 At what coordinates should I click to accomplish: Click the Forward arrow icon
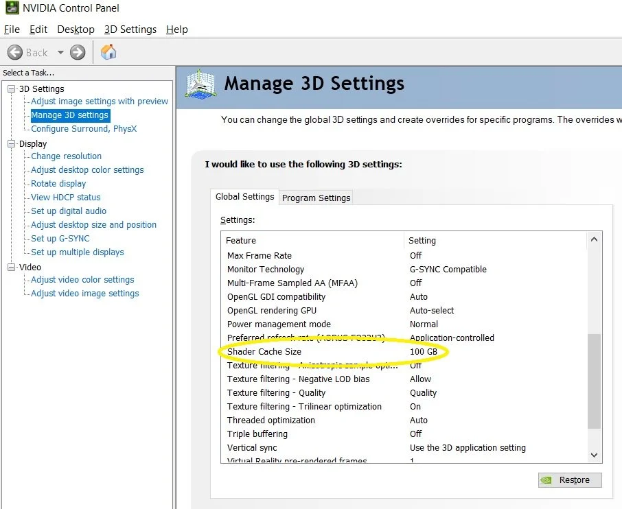point(78,52)
